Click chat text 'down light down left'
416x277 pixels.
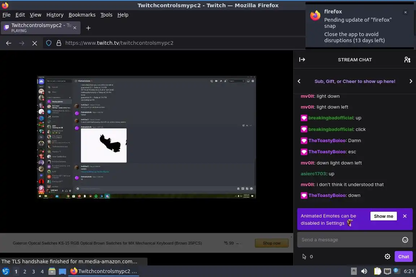tap(339, 163)
